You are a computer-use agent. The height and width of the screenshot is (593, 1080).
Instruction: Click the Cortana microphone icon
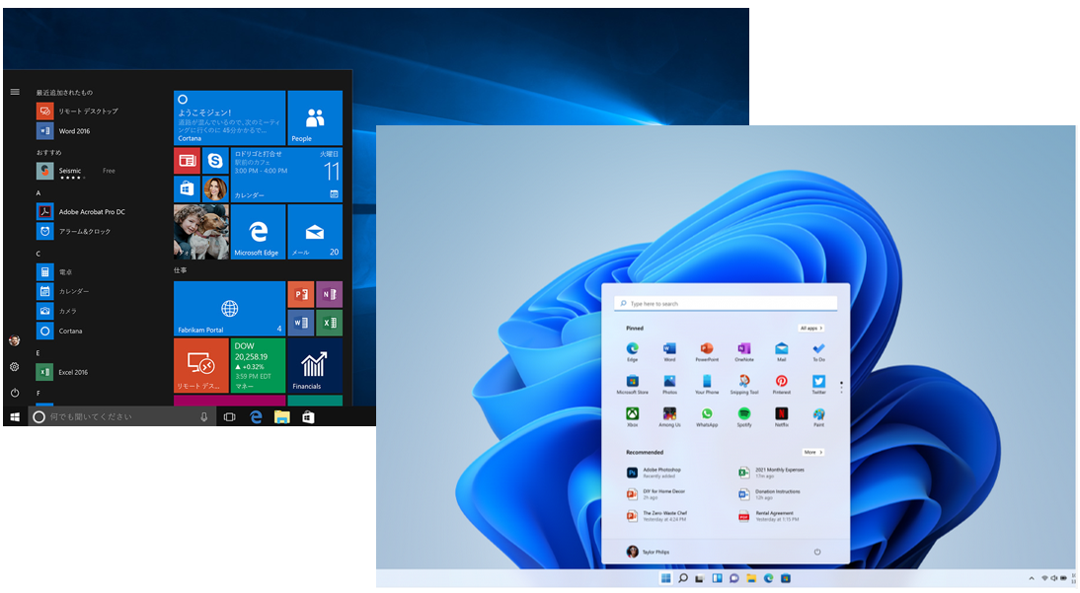(203, 414)
